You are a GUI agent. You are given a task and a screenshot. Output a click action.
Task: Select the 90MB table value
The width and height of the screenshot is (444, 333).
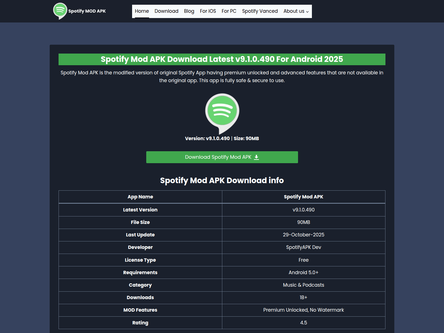click(x=304, y=222)
